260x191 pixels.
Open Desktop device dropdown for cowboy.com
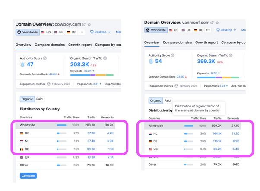click(100, 32)
